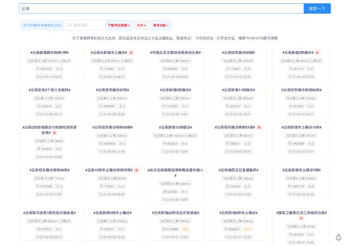Open topic #云南新增确诊病例1例#
Screen dimensions: 350x246
coord(50,53)
